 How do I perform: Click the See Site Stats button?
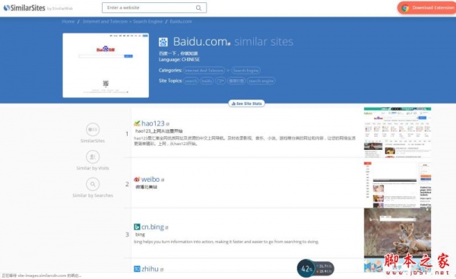(x=246, y=103)
